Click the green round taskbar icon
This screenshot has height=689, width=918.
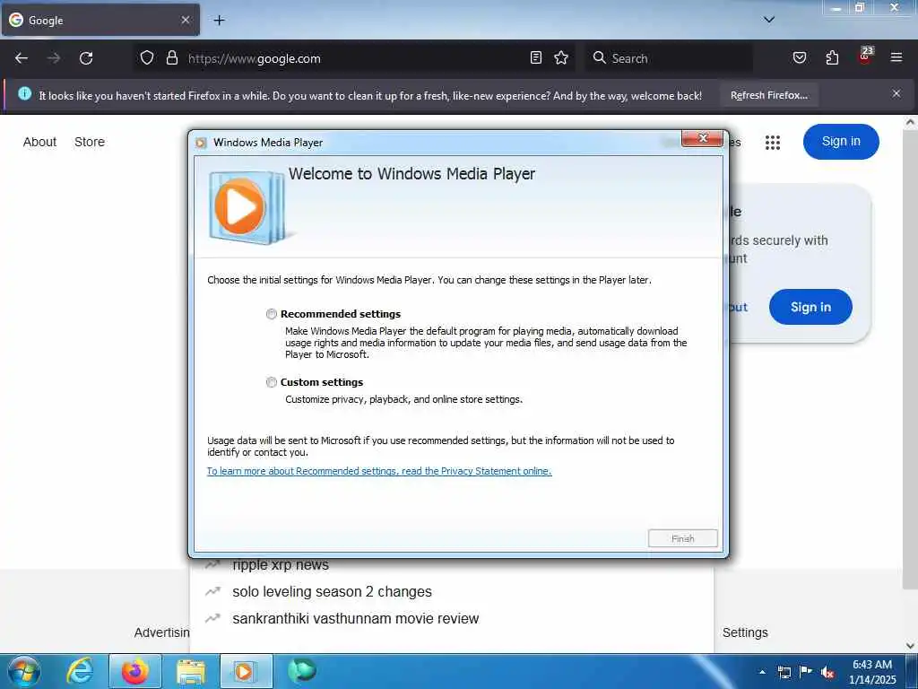point(302,670)
